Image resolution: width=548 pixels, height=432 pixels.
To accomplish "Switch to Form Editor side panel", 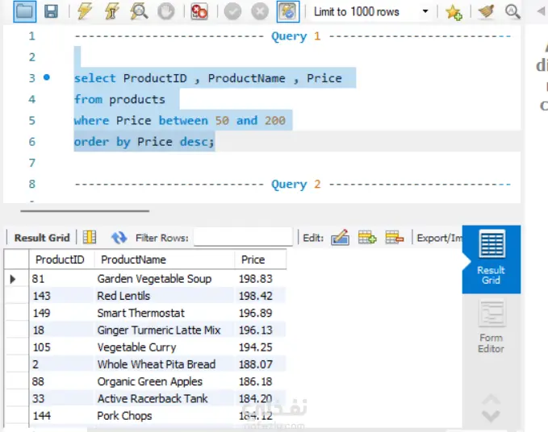I will coord(491,327).
